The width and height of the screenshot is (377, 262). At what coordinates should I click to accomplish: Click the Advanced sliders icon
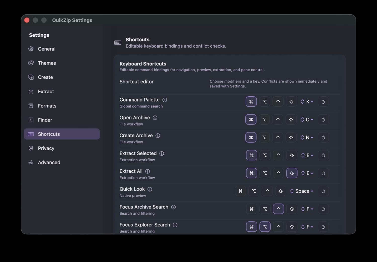pyautogui.click(x=31, y=162)
